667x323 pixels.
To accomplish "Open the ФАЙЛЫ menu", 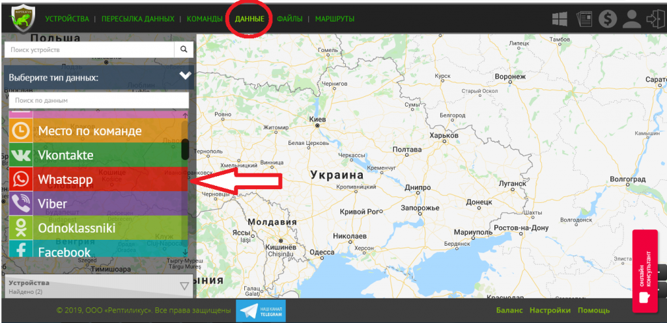I will (x=290, y=19).
